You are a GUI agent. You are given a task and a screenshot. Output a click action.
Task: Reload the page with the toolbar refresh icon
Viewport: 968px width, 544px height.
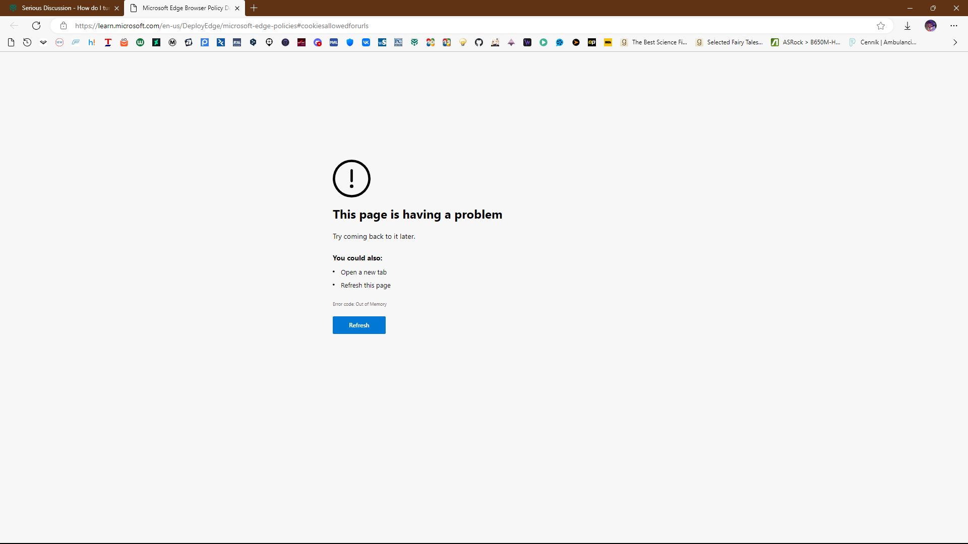click(36, 26)
